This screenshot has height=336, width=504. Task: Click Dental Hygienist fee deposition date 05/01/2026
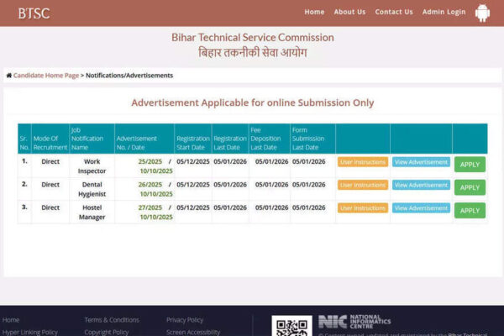point(271,185)
